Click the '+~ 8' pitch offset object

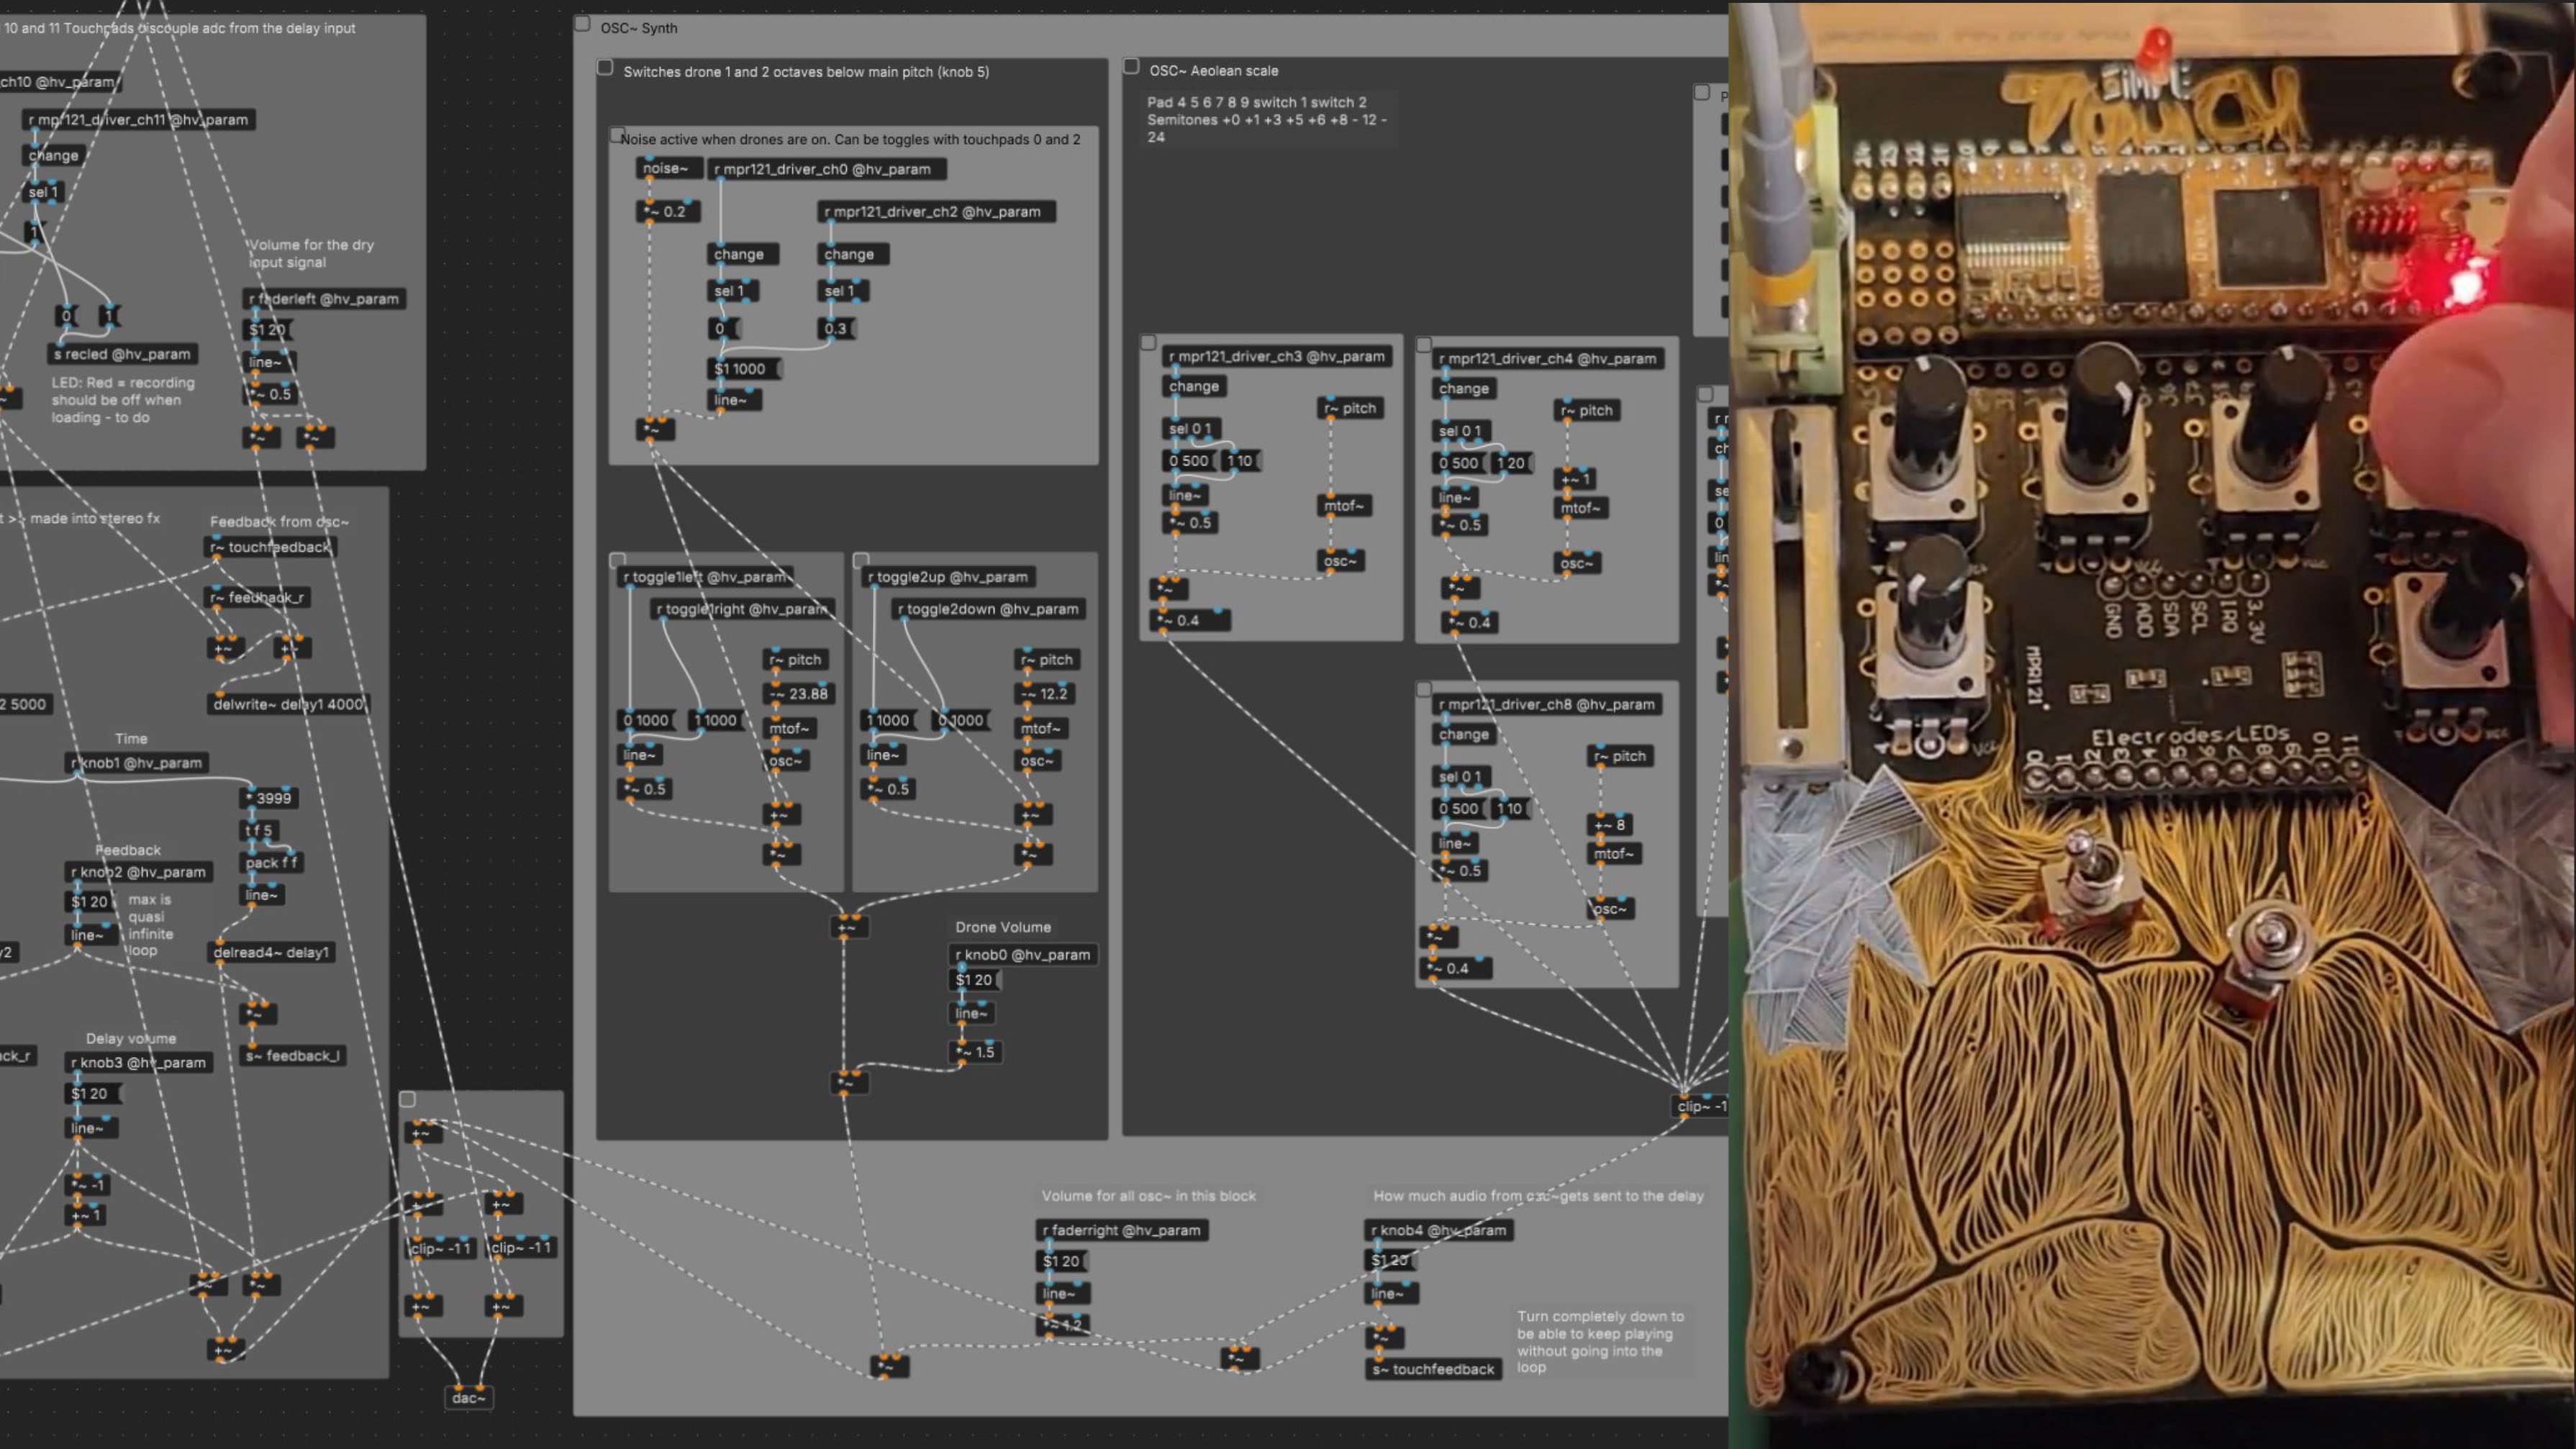click(x=1610, y=825)
